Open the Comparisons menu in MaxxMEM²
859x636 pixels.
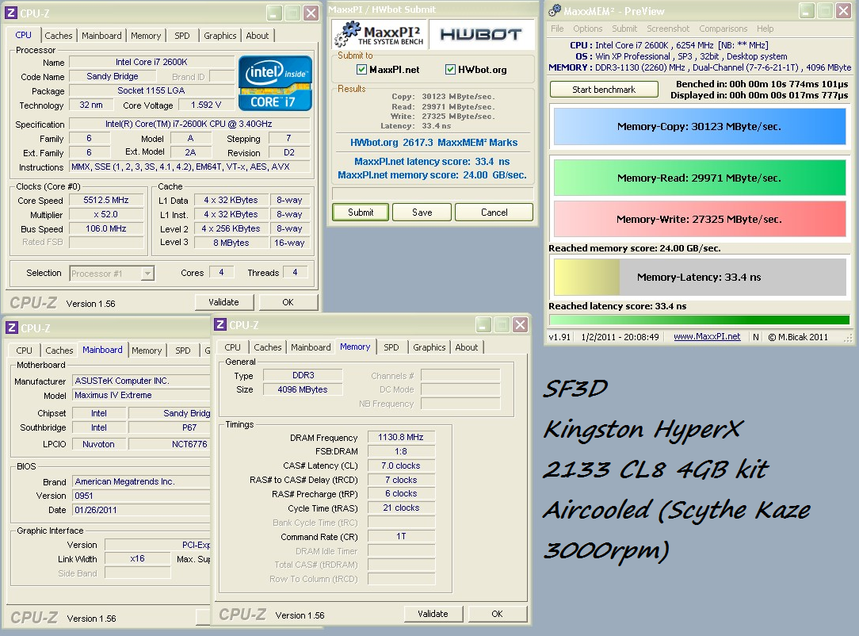point(723,29)
